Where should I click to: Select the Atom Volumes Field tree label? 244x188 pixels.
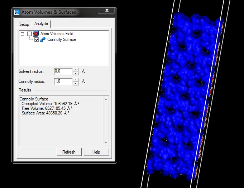click(57, 34)
